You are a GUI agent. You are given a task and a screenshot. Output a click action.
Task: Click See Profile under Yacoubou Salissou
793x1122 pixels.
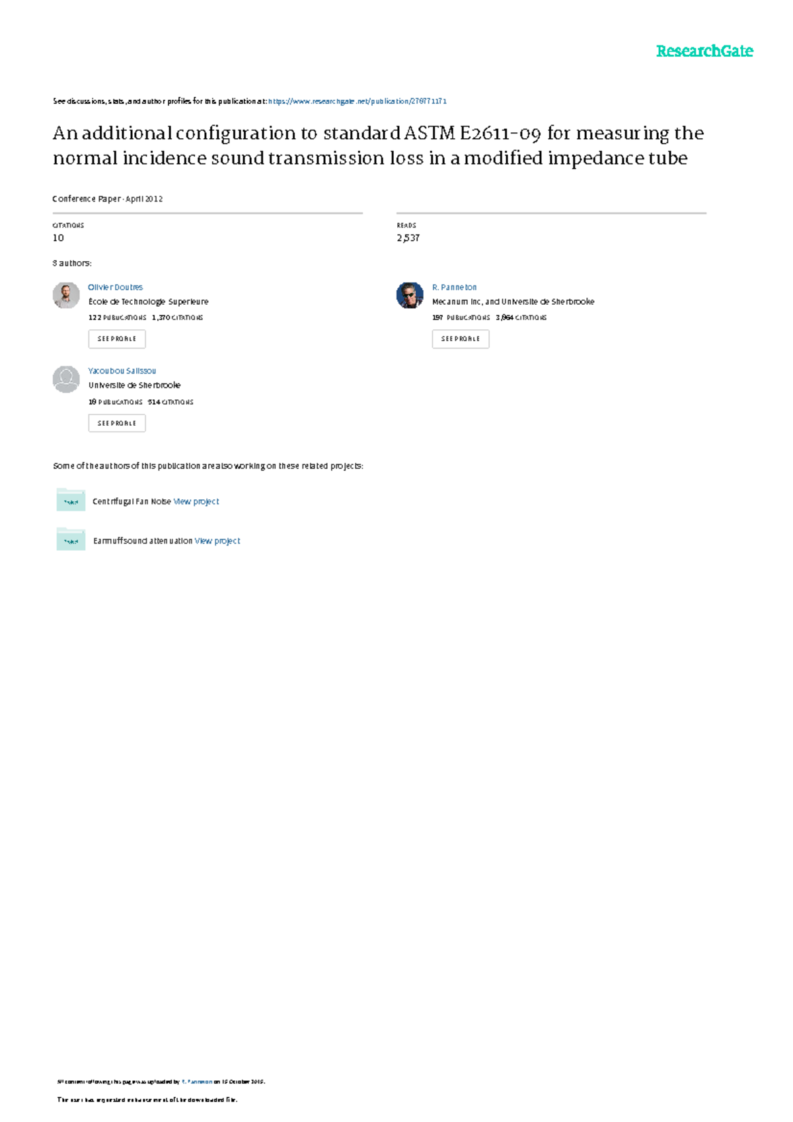(x=117, y=423)
